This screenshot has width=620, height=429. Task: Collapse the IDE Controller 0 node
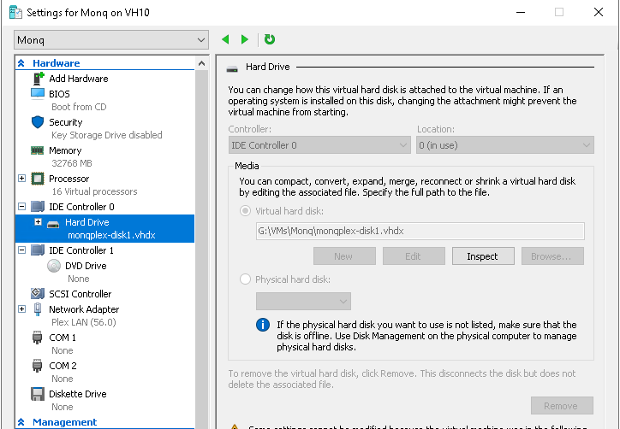click(22, 207)
